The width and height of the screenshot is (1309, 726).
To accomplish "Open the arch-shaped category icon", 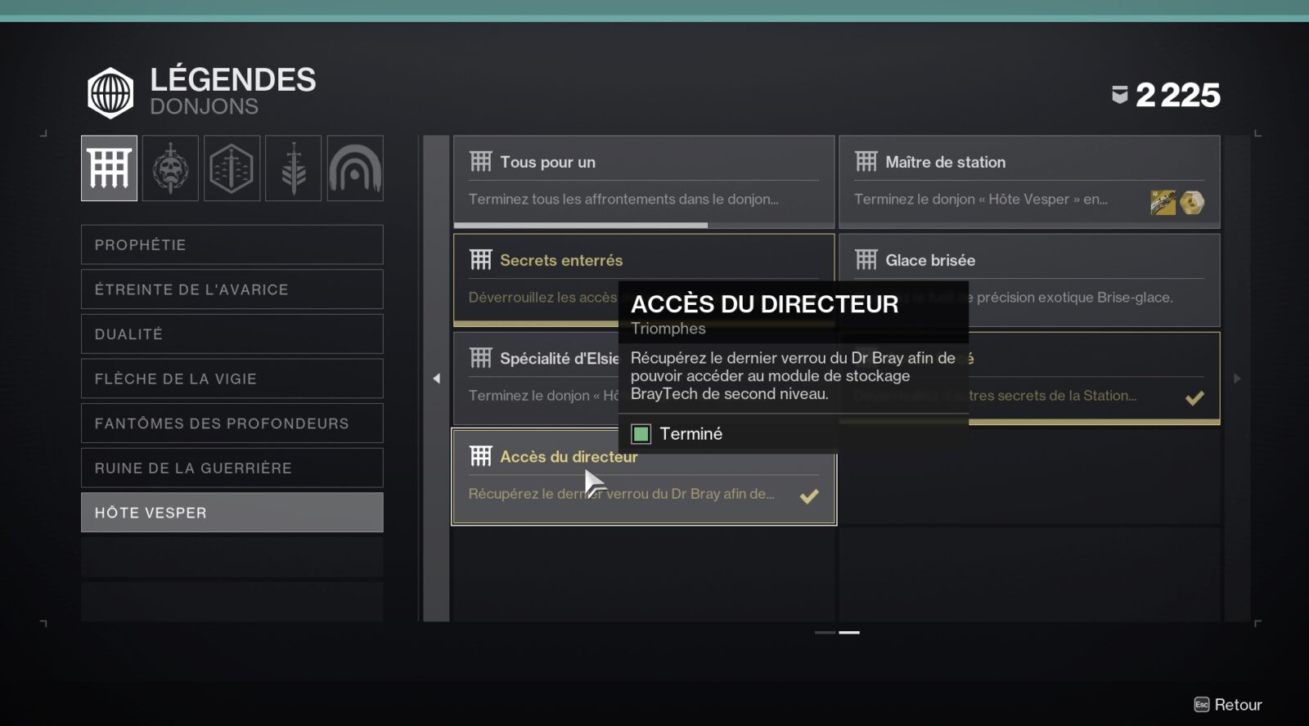I will coord(355,168).
